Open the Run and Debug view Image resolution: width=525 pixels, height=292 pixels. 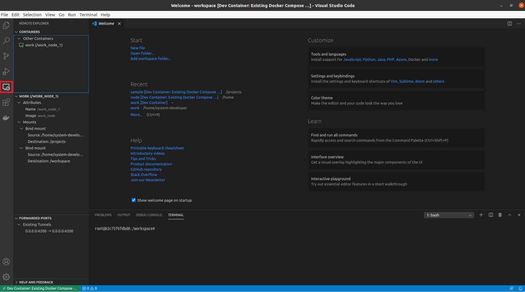pyautogui.click(x=6, y=71)
